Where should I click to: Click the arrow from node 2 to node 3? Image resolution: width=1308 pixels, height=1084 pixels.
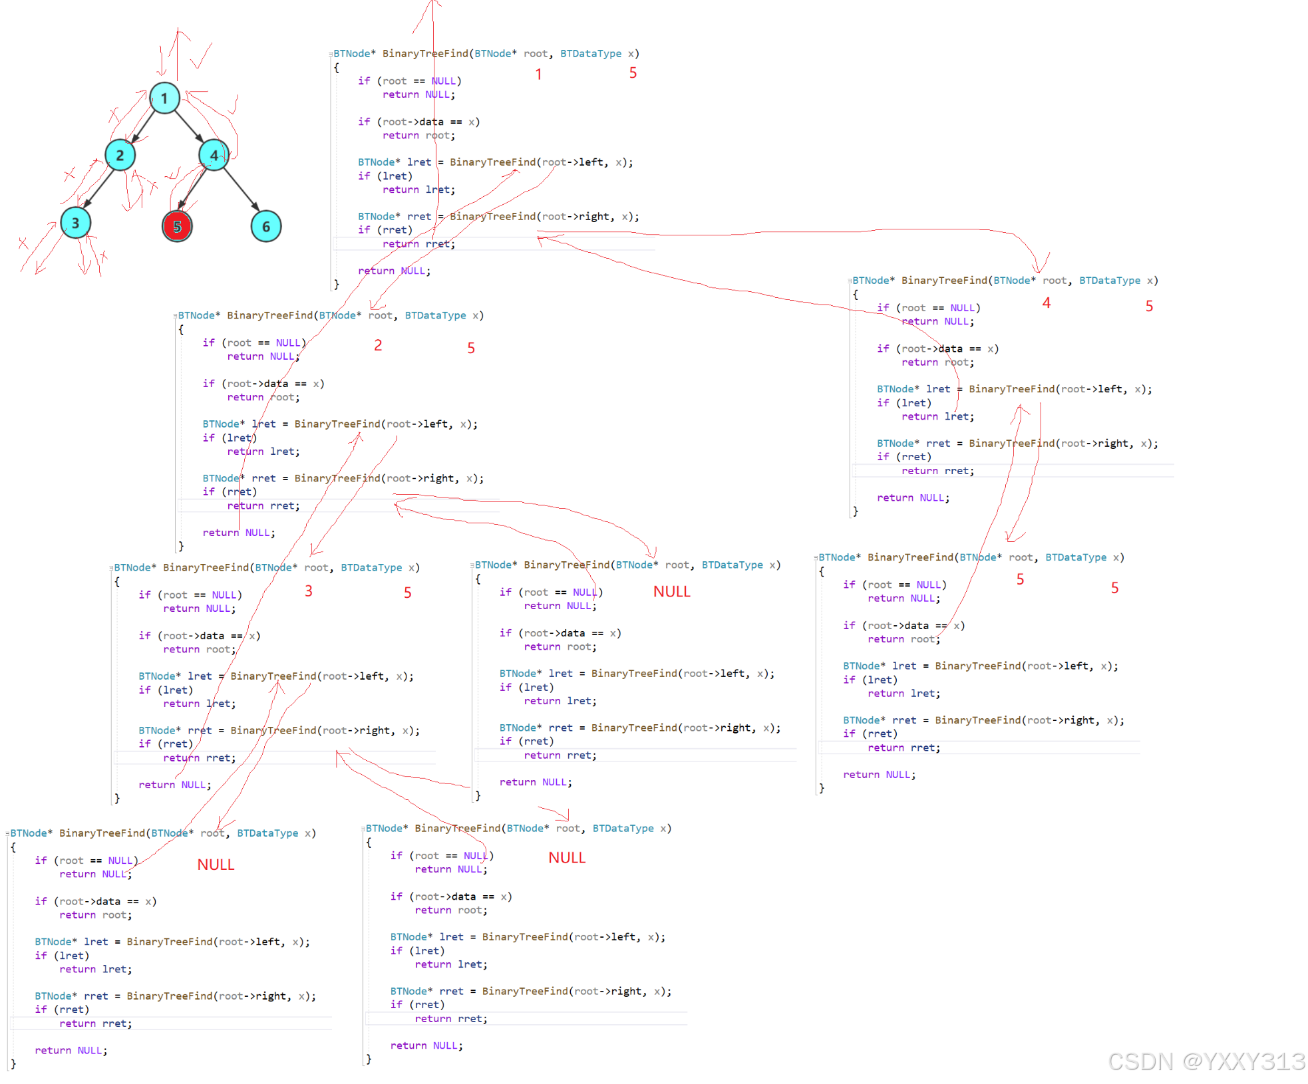pos(98,188)
